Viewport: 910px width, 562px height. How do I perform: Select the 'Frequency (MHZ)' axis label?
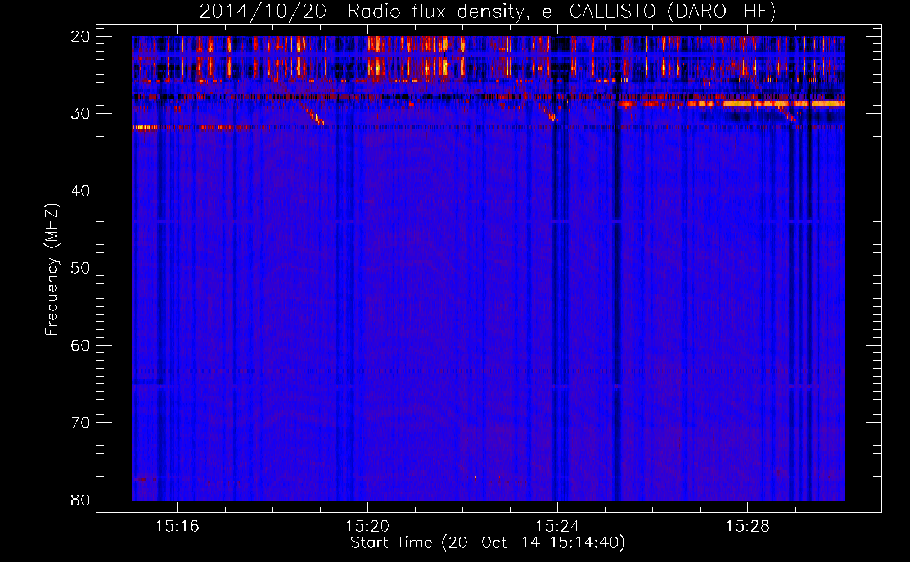click(x=52, y=269)
